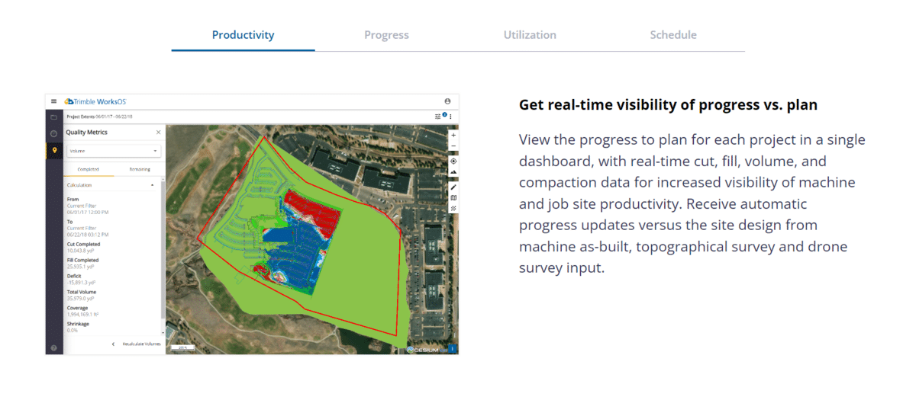Zoom in on the map with plus button
The image size is (916, 400).
click(x=453, y=135)
